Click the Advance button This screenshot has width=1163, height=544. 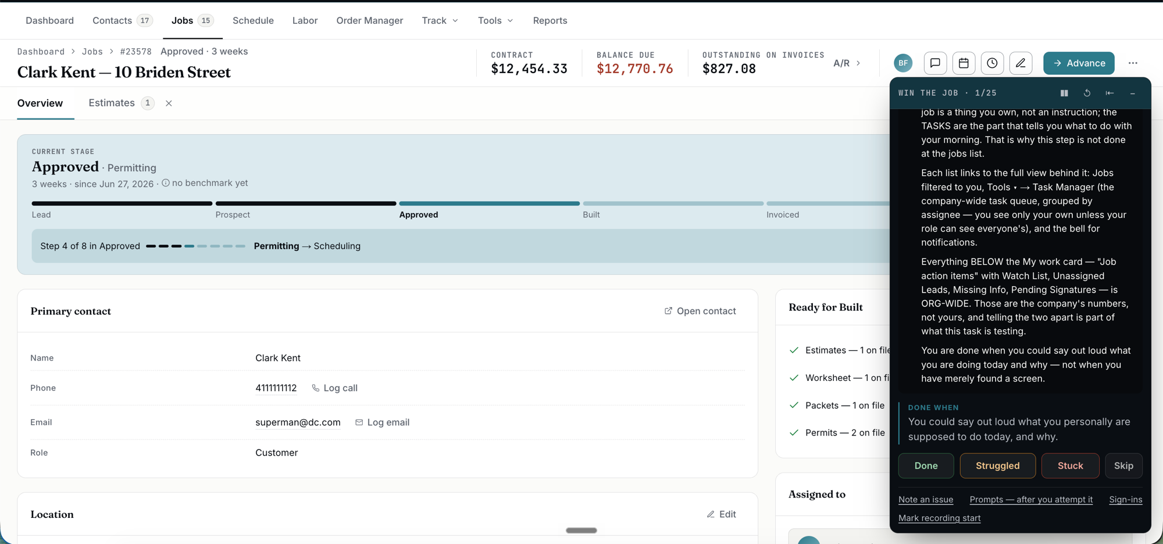(x=1079, y=63)
